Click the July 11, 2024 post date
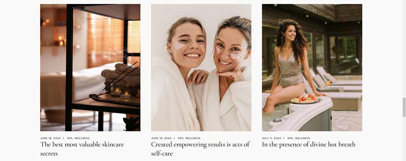The width and height of the screenshot is (406, 161). (x=271, y=138)
